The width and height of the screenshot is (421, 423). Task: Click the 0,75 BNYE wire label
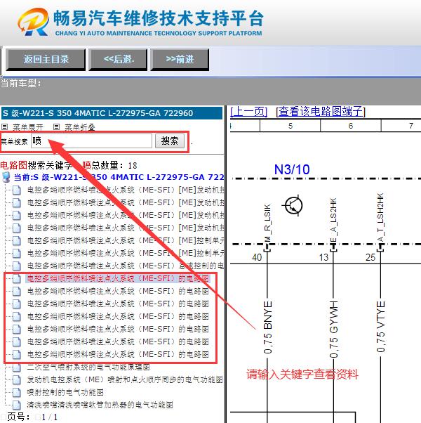click(268, 327)
